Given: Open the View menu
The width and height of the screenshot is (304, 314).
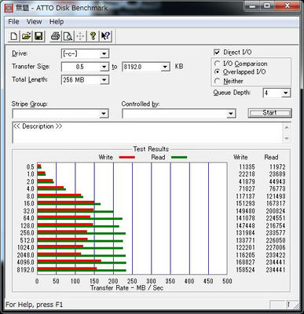Looking at the screenshot, I should point(34,22).
